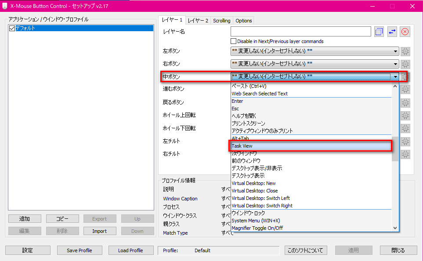Switch to the レイヤー 2 tab
The image size is (423, 261).
198,21
